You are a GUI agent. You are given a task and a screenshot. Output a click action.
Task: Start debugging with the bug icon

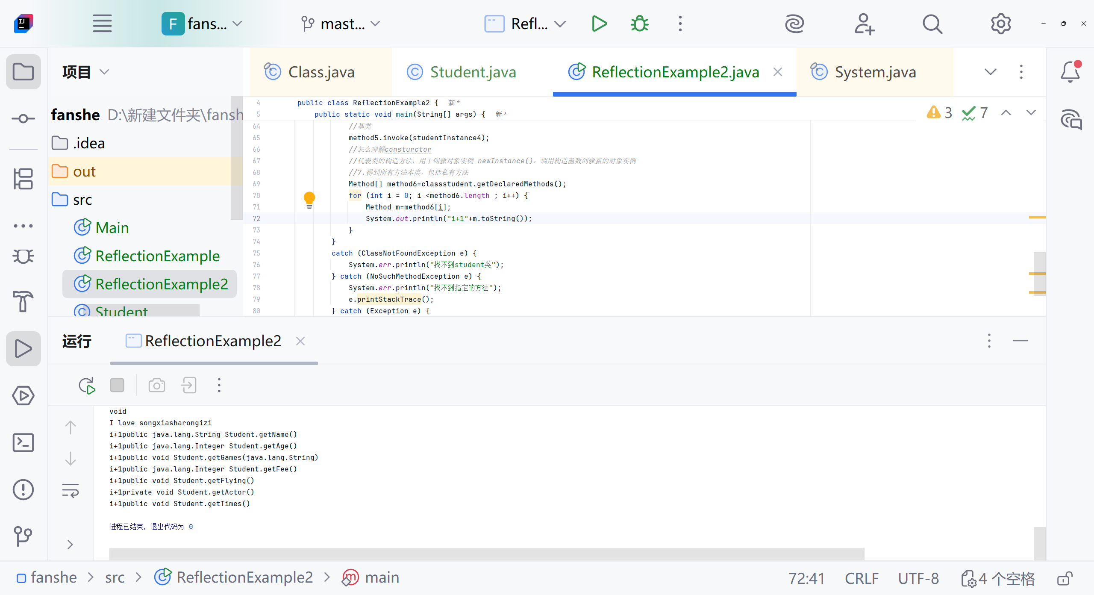pyautogui.click(x=639, y=24)
